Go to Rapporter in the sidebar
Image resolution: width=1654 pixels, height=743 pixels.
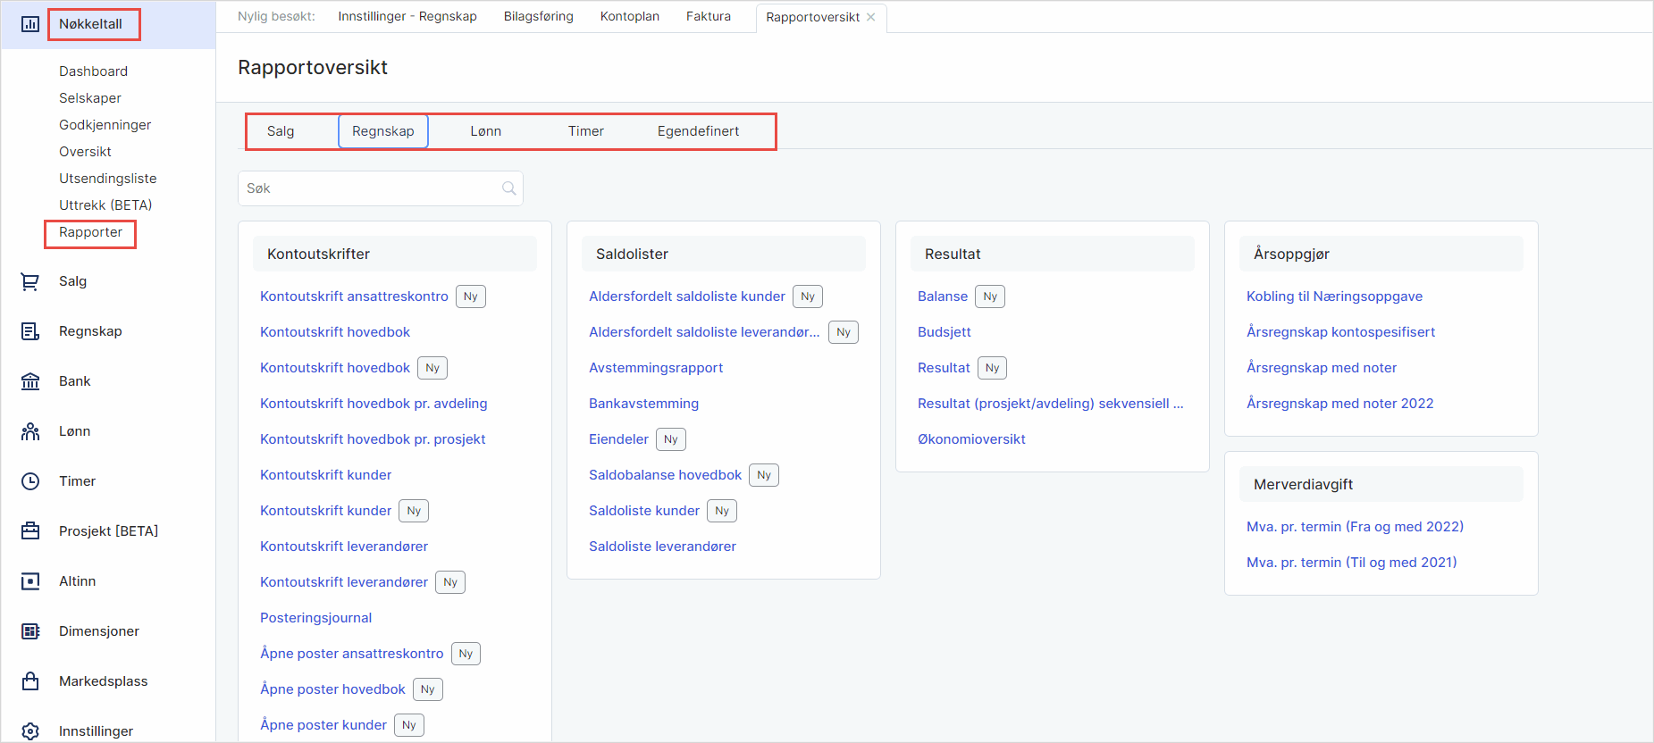[90, 232]
